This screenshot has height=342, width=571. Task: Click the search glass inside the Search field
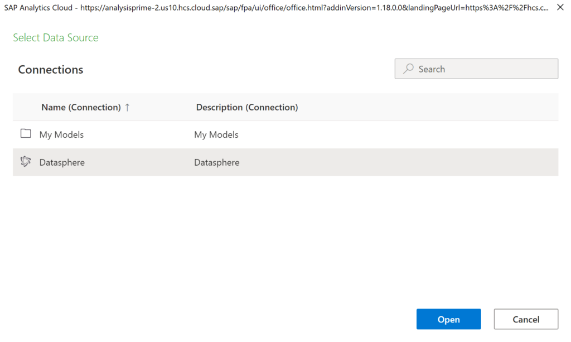pyautogui.click(x=409, y=69)
